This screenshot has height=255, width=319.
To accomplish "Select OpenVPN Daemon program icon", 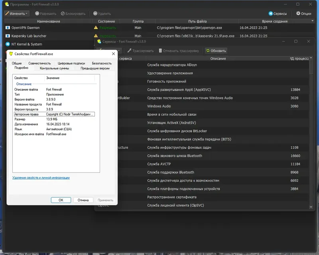I will [x=8, y=27].
